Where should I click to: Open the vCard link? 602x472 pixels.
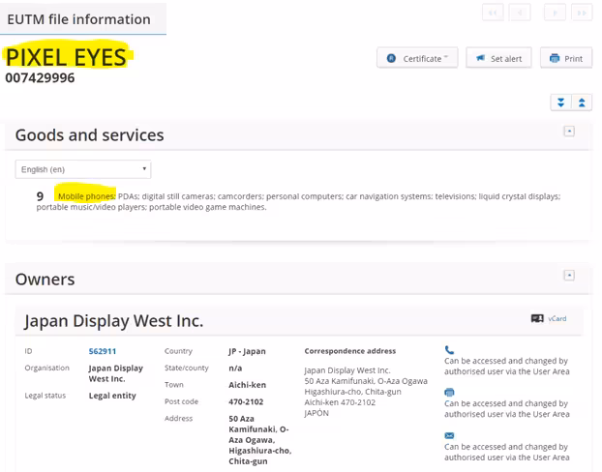click(557, 318)
